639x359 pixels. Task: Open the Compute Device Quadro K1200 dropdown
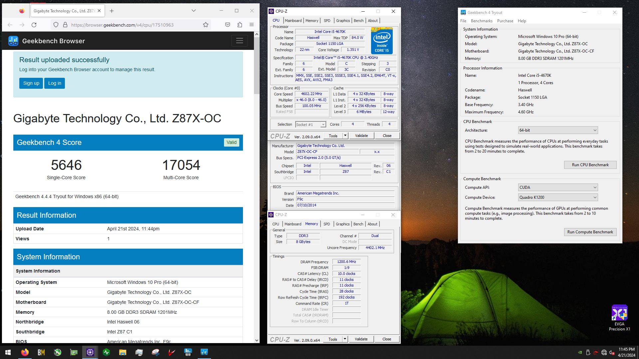point(558,197)
